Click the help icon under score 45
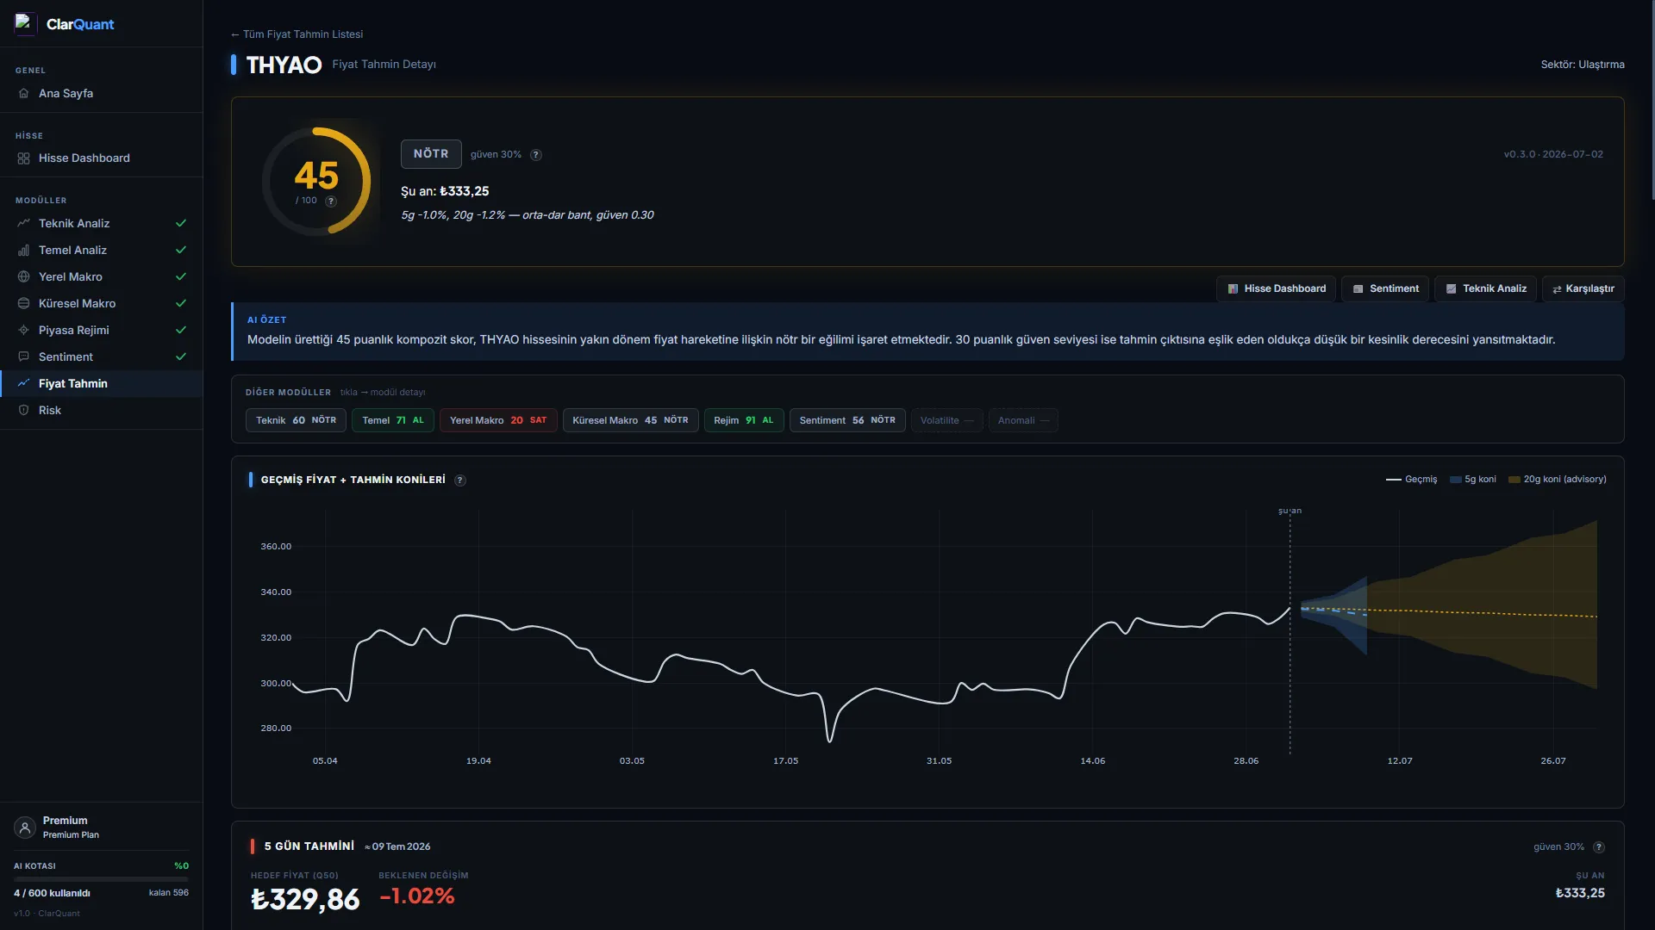This screenshot has width=1655, height=930. pos(331,201)
